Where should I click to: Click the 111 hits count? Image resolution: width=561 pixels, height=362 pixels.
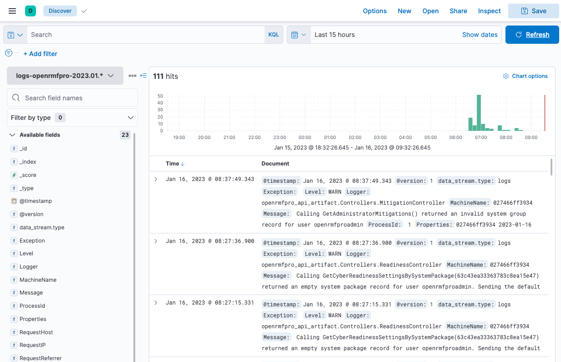tap(165, 76)
